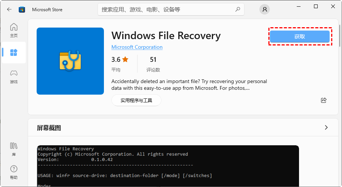Click the Windows File Recovery app logo
Screen dimensions: 342x187
click(x=70, y=61)
